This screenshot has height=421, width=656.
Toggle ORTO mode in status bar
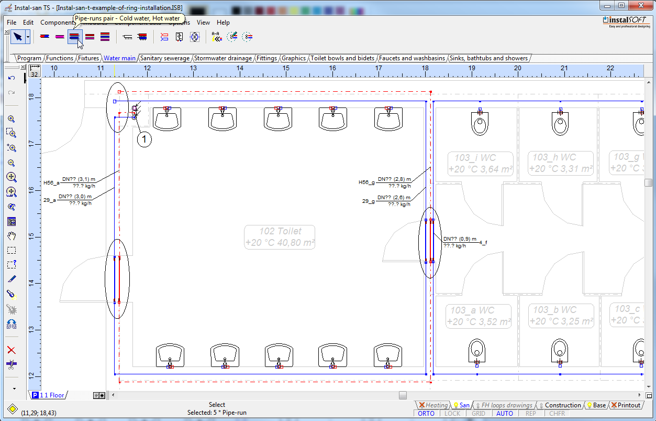point(426,414)
